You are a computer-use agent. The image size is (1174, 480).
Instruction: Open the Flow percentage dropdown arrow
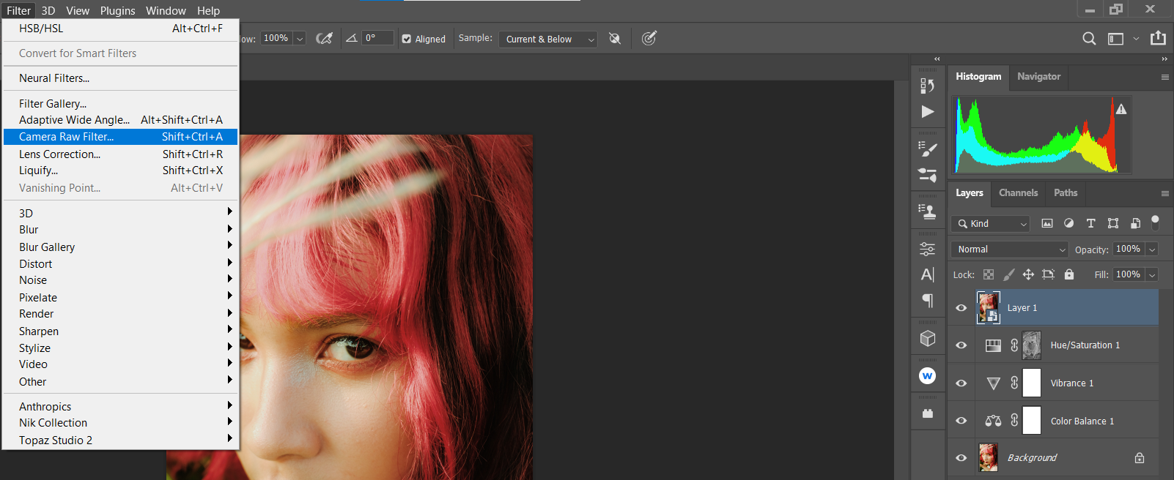[x=300, y=39]
